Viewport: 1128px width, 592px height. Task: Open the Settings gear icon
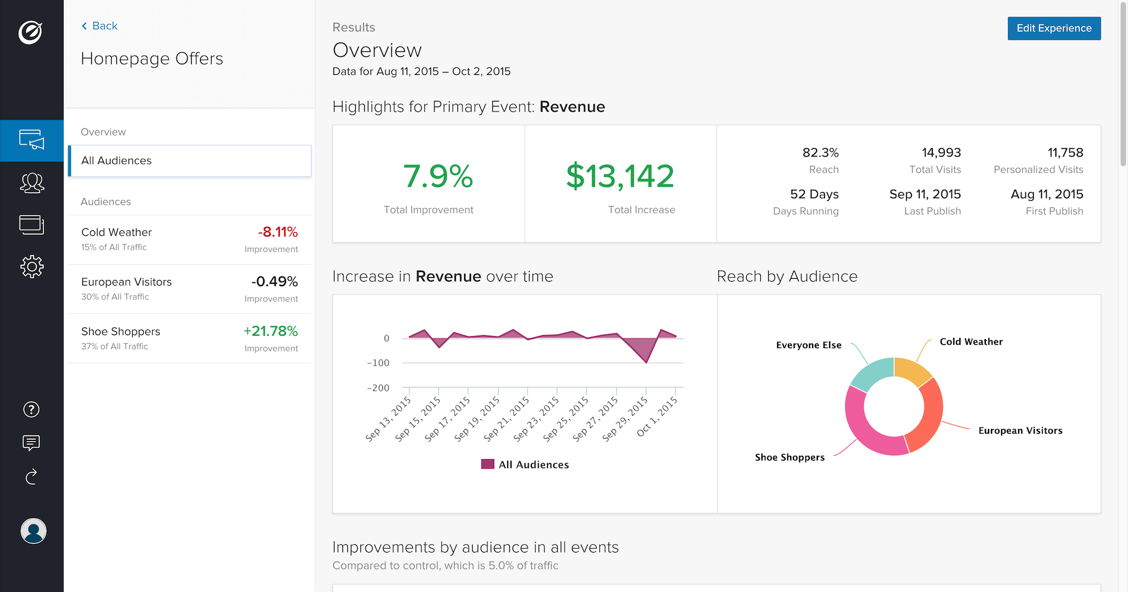pyautogui.click(x=32, y=266)
